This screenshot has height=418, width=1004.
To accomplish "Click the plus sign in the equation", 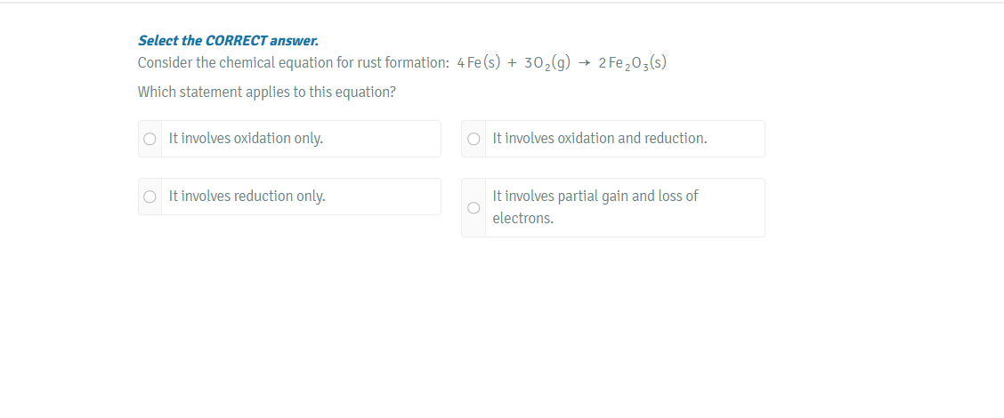I will tap(512, 63).
